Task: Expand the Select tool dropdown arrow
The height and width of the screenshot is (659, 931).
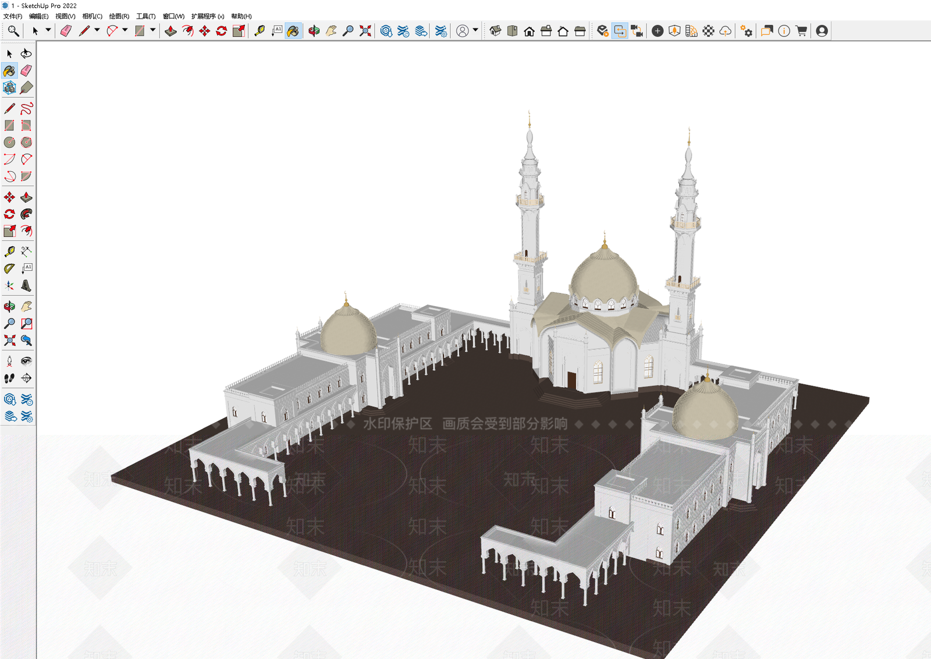Action: [x=48, y=30]
